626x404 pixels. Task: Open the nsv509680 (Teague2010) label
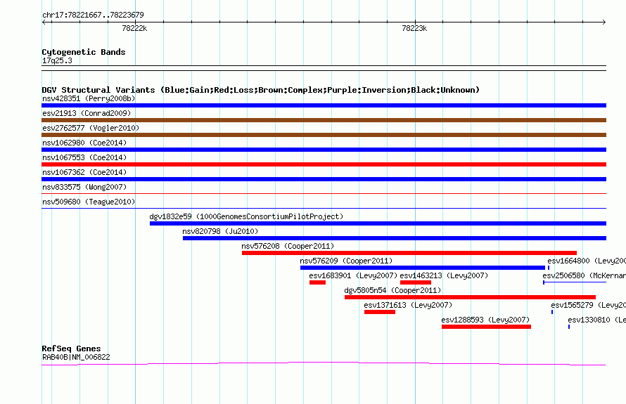[x=89, y=202]
